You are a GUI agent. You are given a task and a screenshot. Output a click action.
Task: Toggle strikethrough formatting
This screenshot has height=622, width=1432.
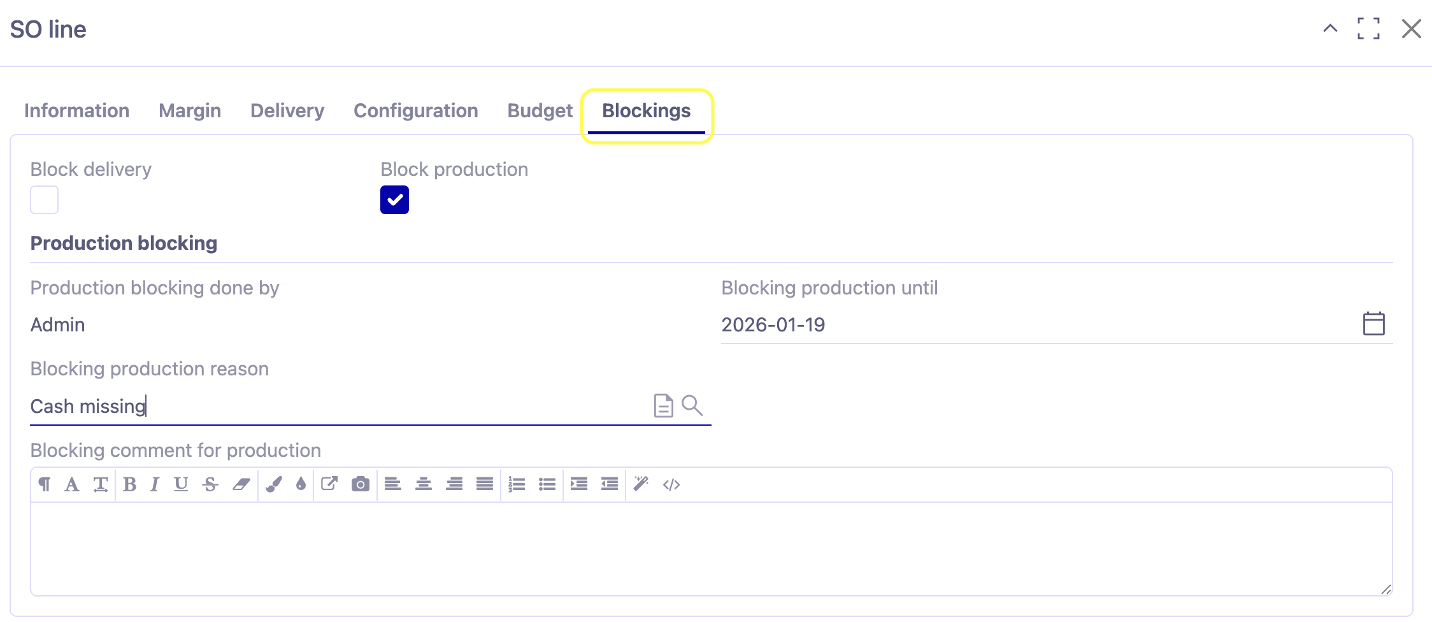pyautogui.click(x=210, y=484)
